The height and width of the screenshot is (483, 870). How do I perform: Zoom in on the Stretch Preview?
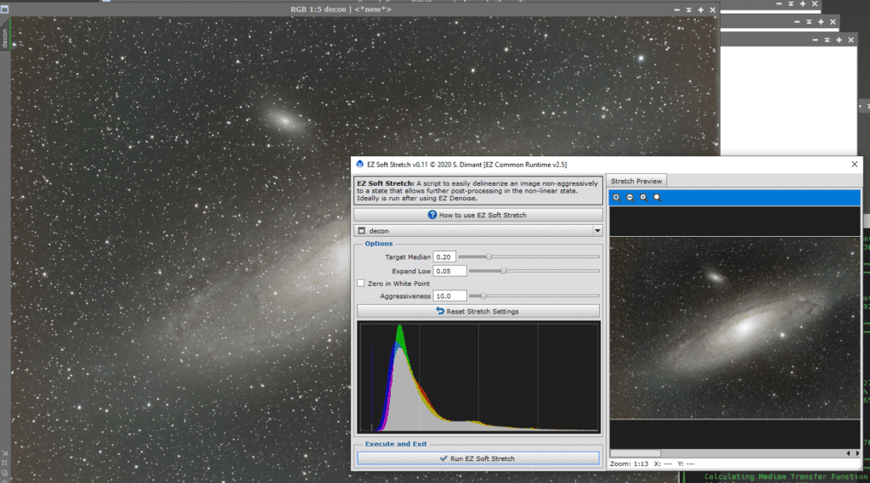[616, 198]
